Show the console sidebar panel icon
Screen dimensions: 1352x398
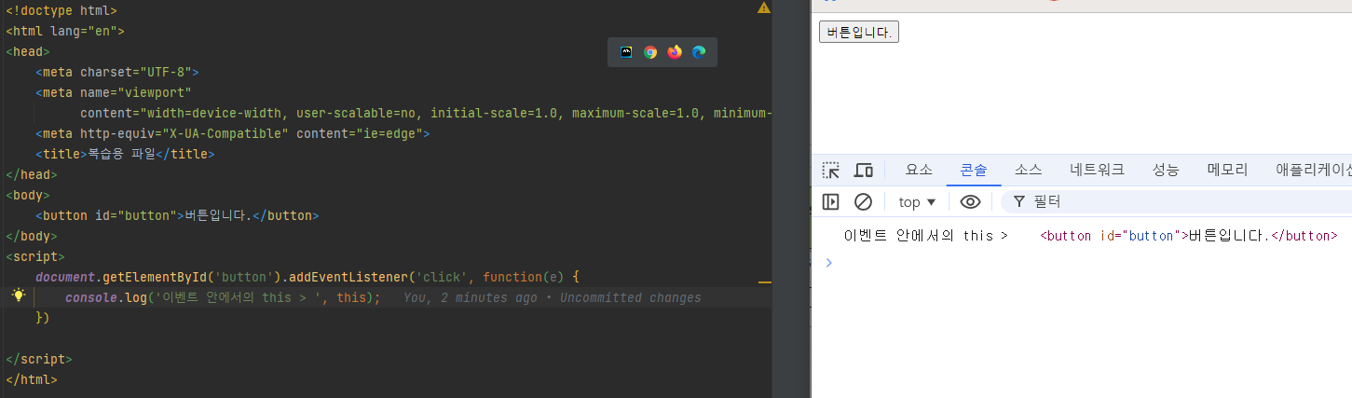click(830, 202)
